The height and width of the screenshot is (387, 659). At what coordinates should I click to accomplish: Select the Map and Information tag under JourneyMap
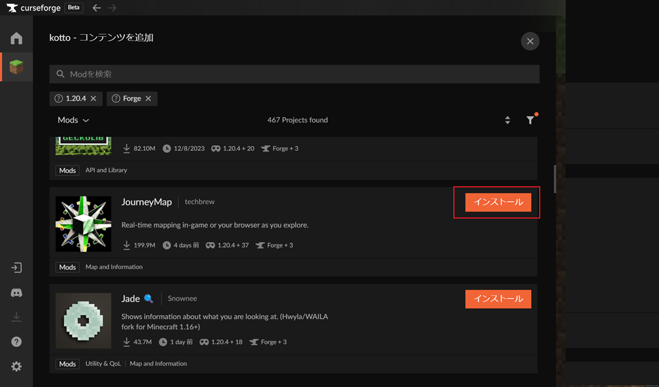pyautogui.click(x=114, y=267)
